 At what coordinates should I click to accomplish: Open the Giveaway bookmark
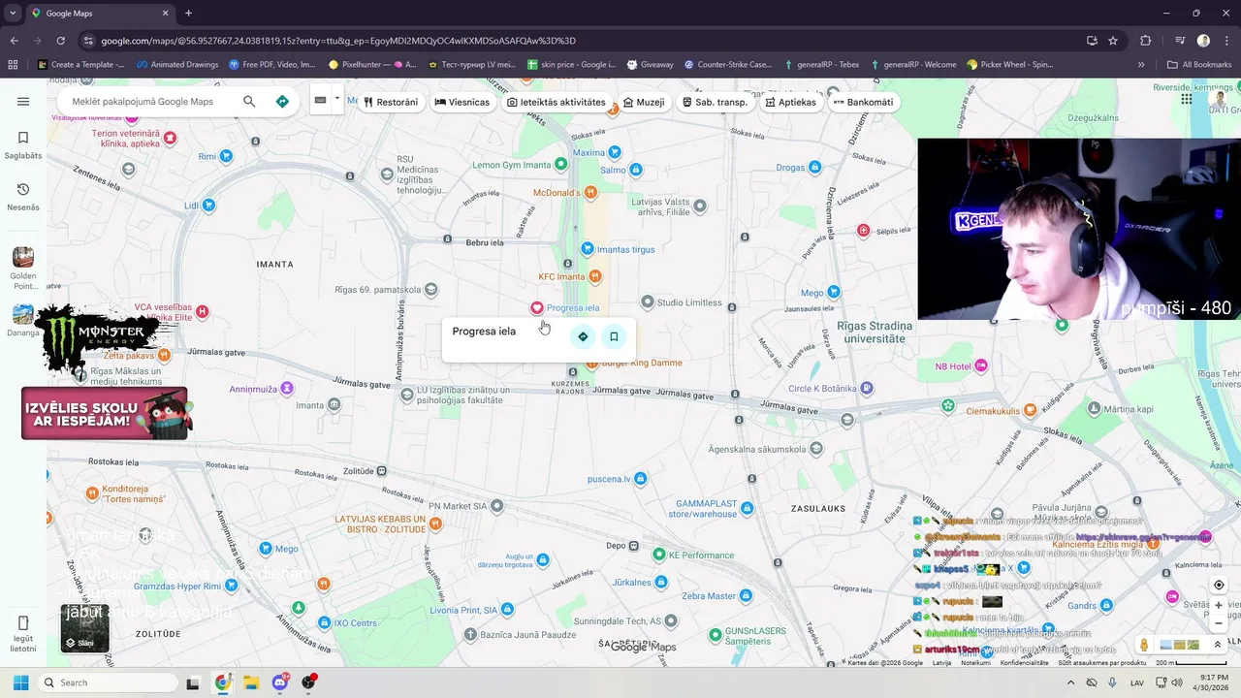(x=650, y=65)
